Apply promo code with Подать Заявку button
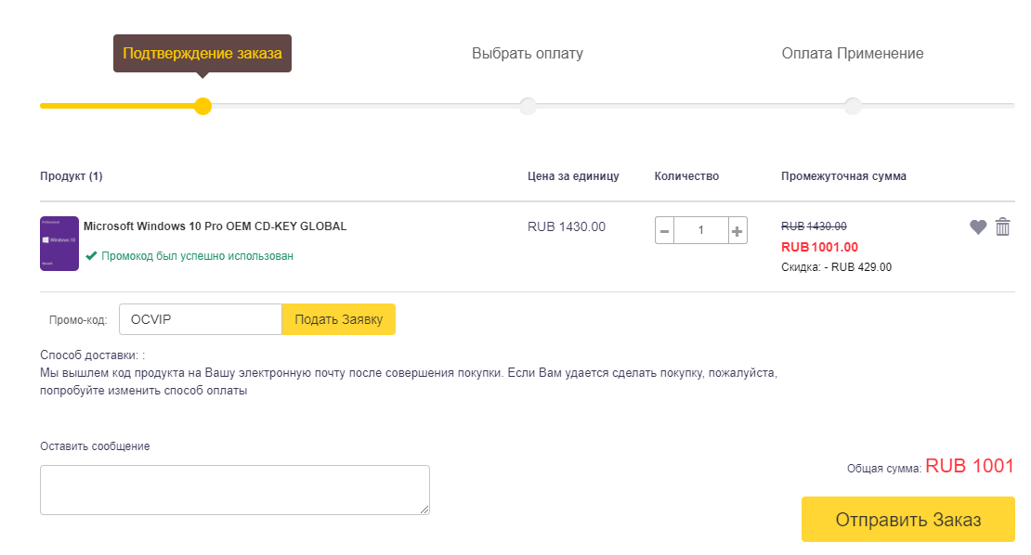 click(339, 319)
